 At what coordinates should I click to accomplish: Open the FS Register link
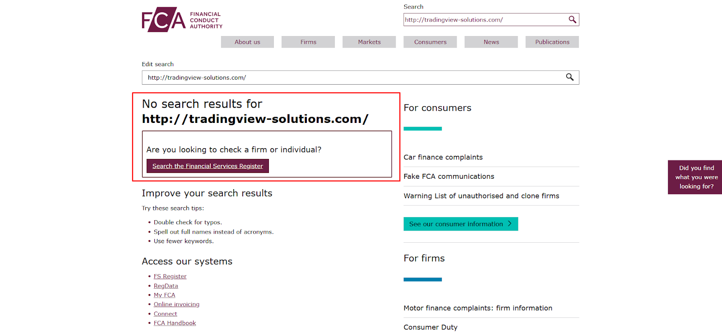tap(170, 276)
